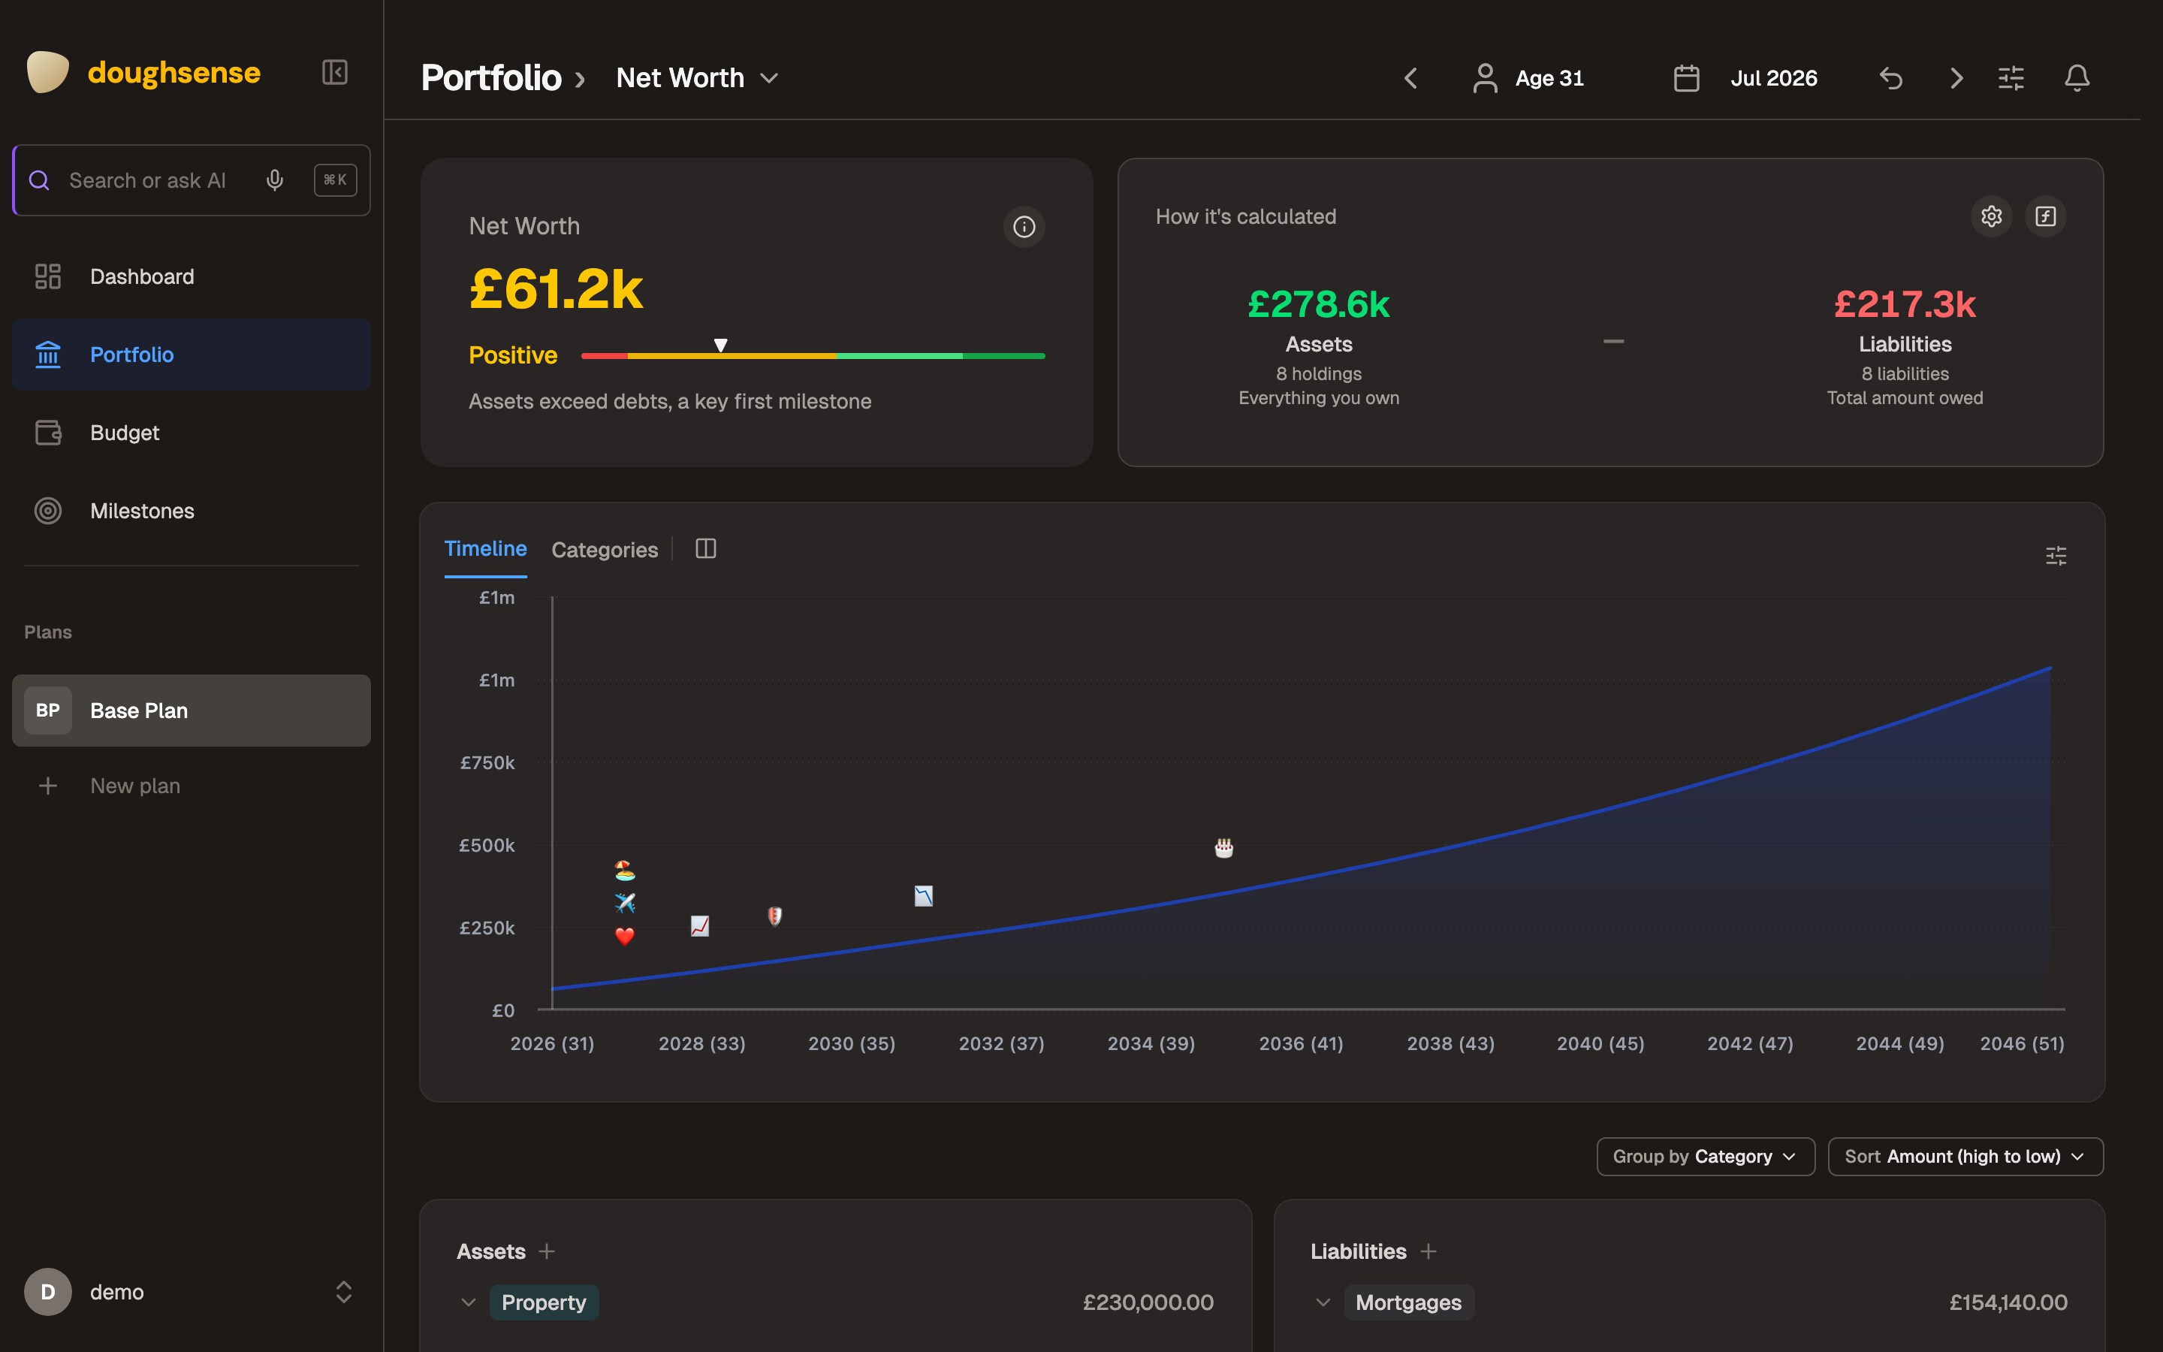Click the net worth rating scale marker
Screen dimensions: 2163x1352
pos(720,346)
